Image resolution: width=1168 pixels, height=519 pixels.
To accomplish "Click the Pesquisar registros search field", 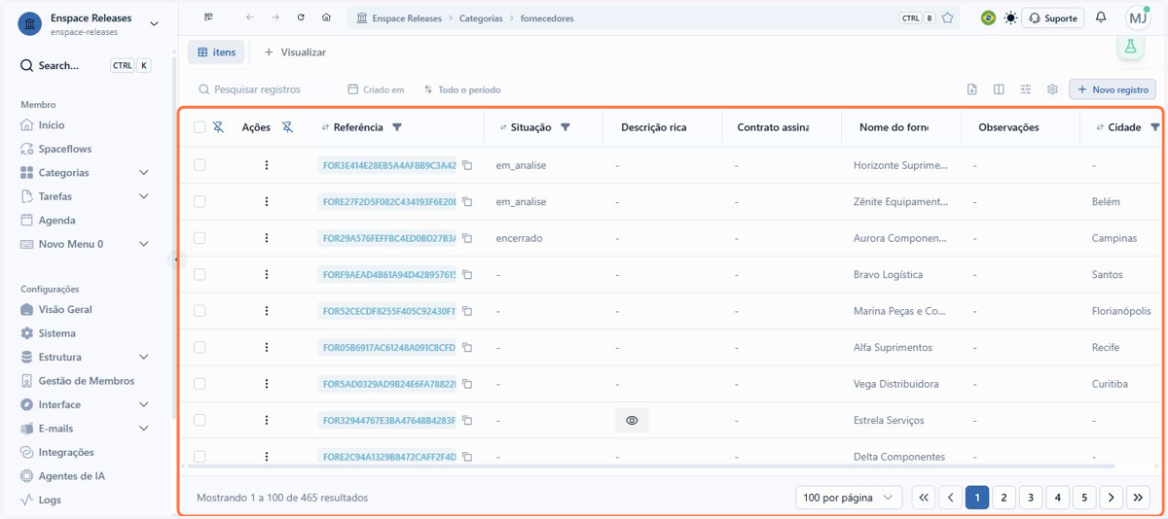I will click(x=258, y=89).
